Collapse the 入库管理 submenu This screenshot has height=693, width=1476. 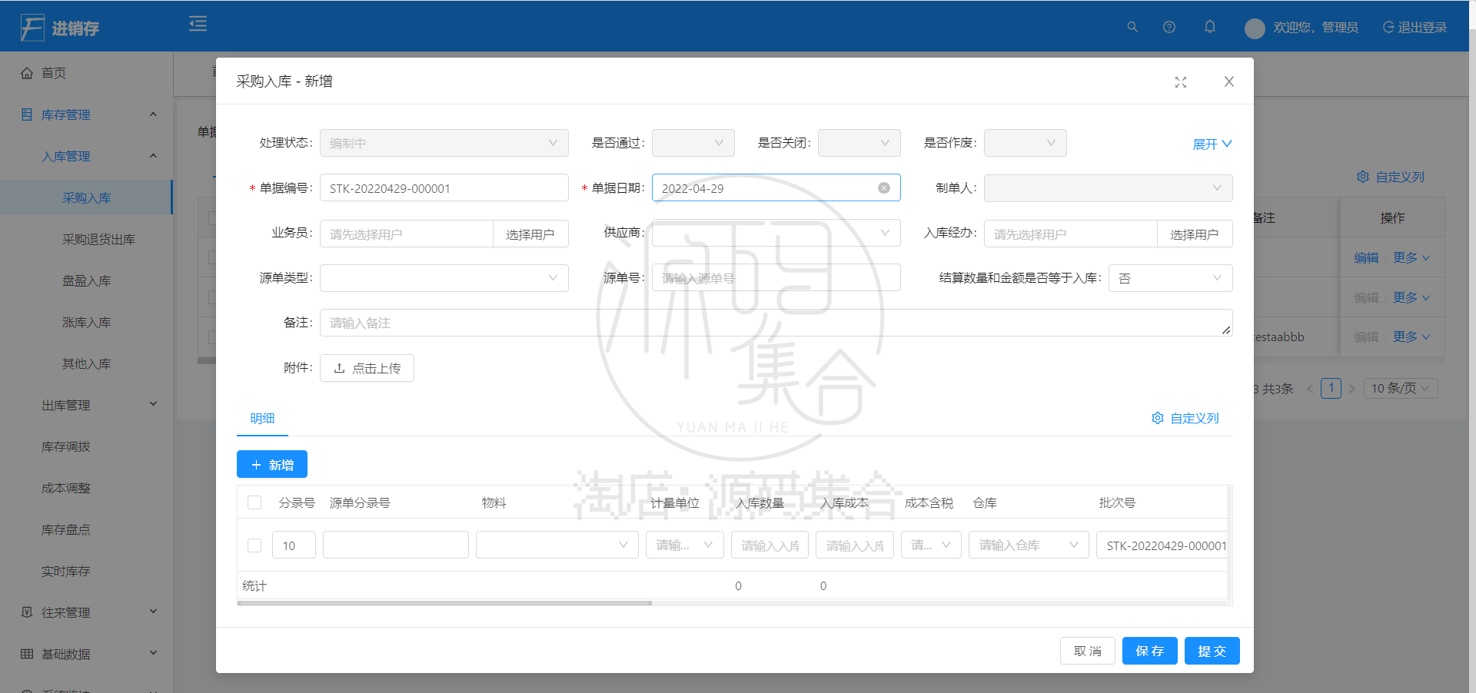[86, 156]
